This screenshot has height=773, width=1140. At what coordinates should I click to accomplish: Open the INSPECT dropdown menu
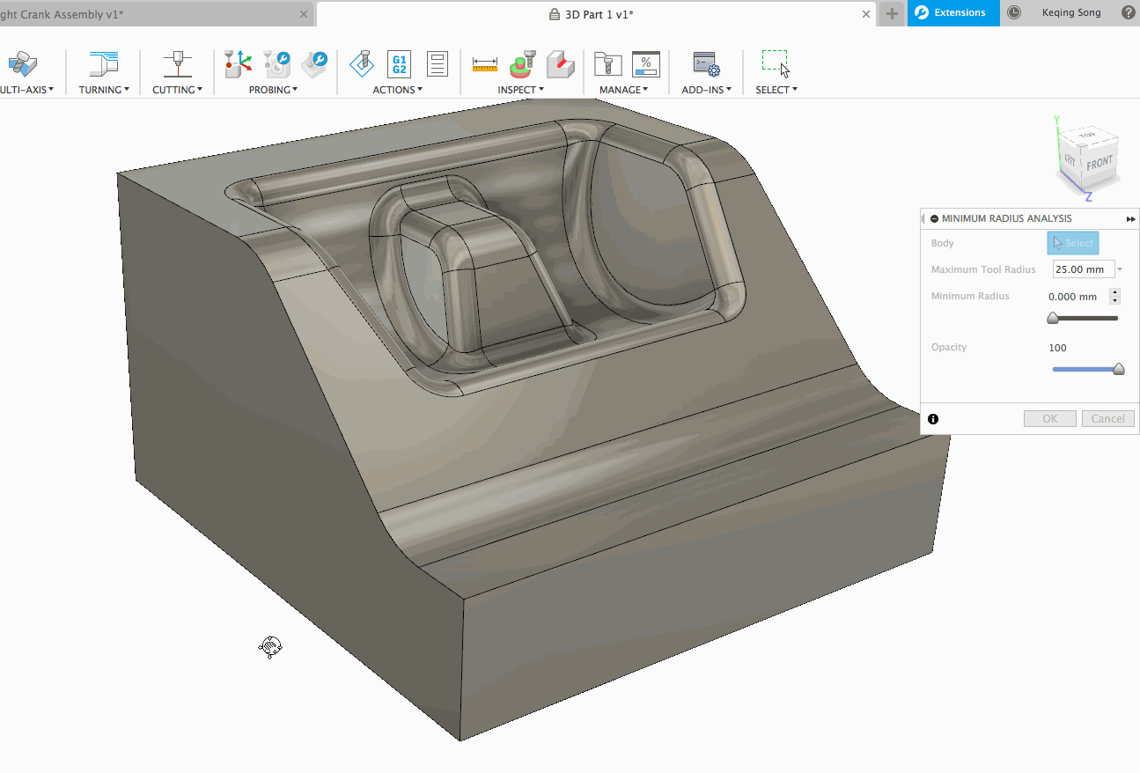pyautogui.click(x=520, y=90)
